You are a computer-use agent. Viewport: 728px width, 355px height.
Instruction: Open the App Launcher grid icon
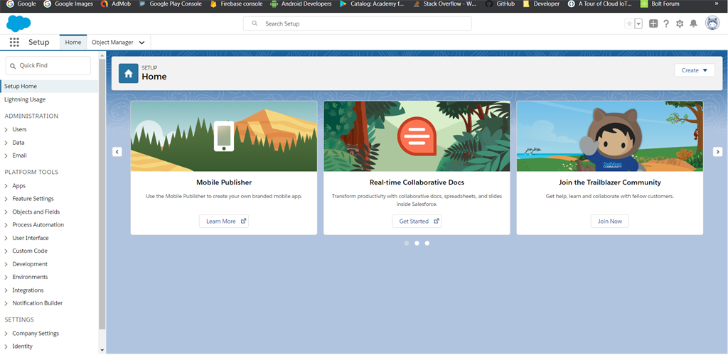pos(14,42)
